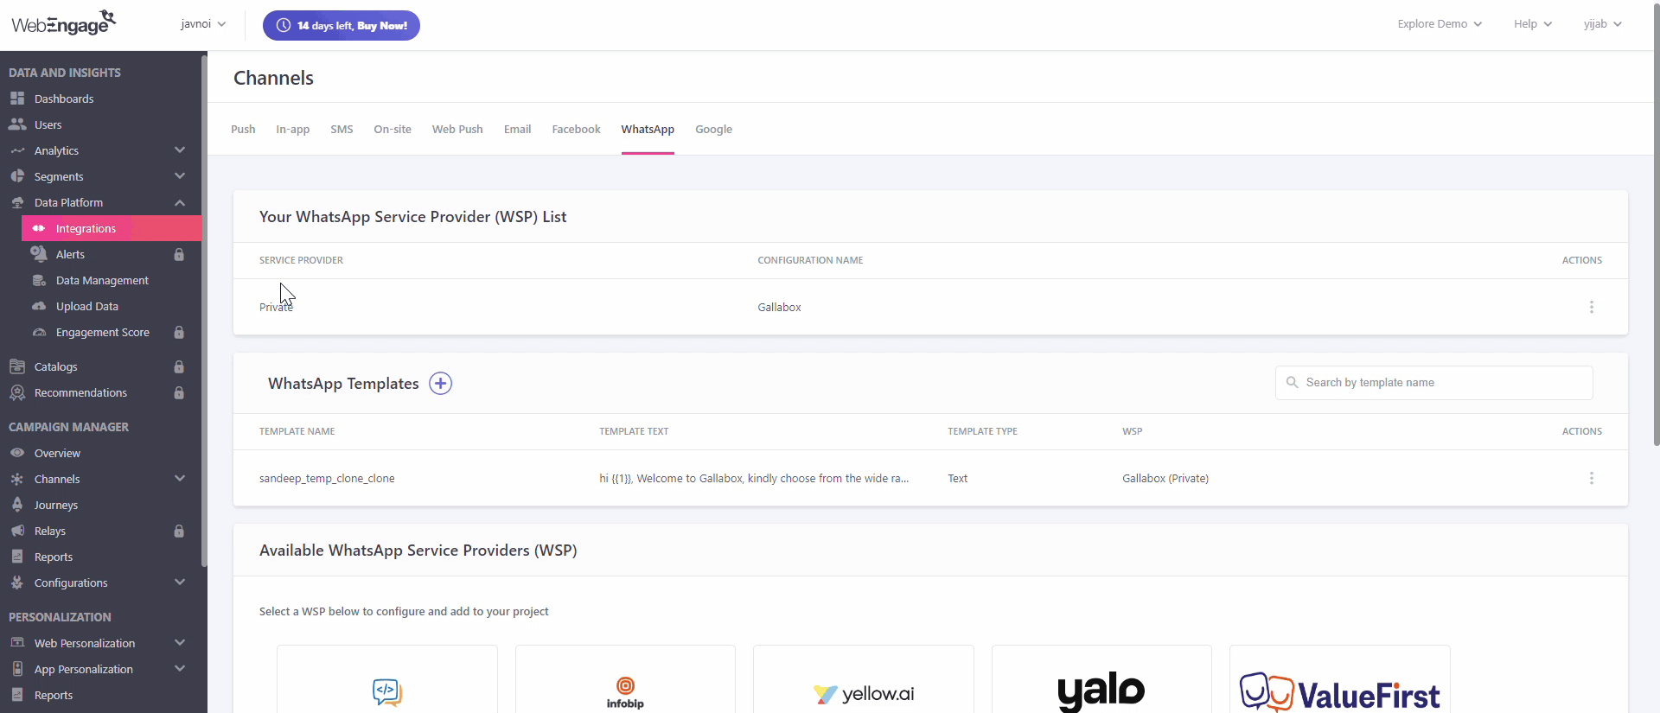The height and width of the screenshot is (713, 1660).
Task: Switch to the Web Push tab
Action: [x=457, y=130]
